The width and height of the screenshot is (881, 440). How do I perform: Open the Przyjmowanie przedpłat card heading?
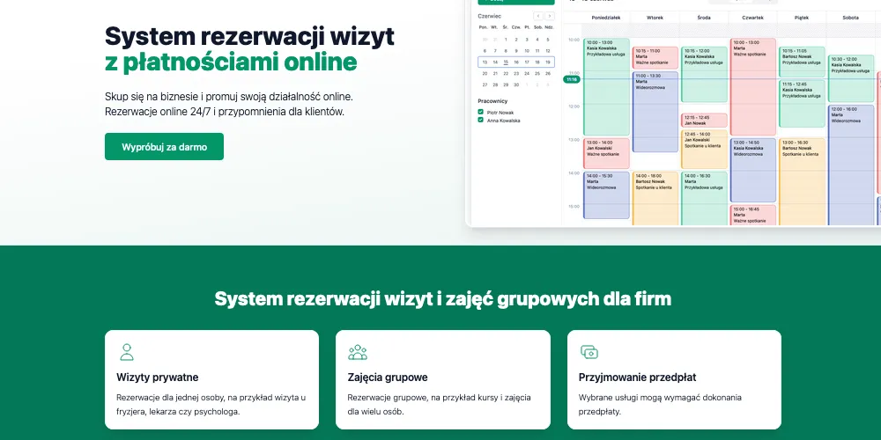pyautogui.click(x=637, y=378)
